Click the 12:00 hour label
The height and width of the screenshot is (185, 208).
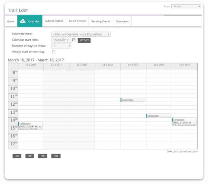(x=13, y=105)
